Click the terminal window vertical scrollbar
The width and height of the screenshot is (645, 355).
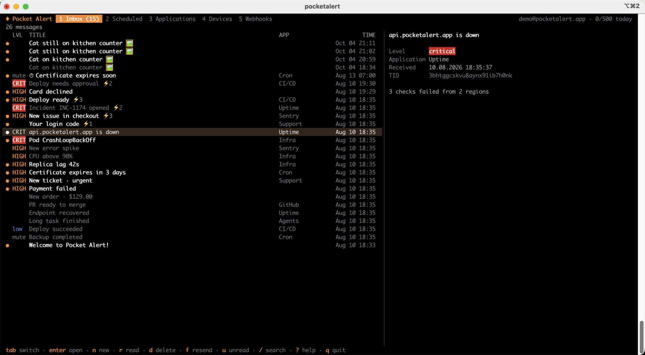click(641, 337)
